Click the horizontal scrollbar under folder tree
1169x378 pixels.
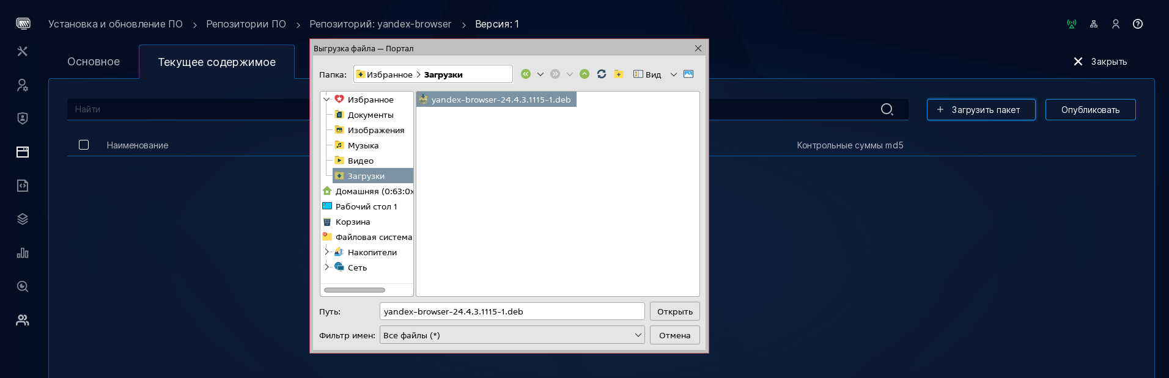point(355,290)
